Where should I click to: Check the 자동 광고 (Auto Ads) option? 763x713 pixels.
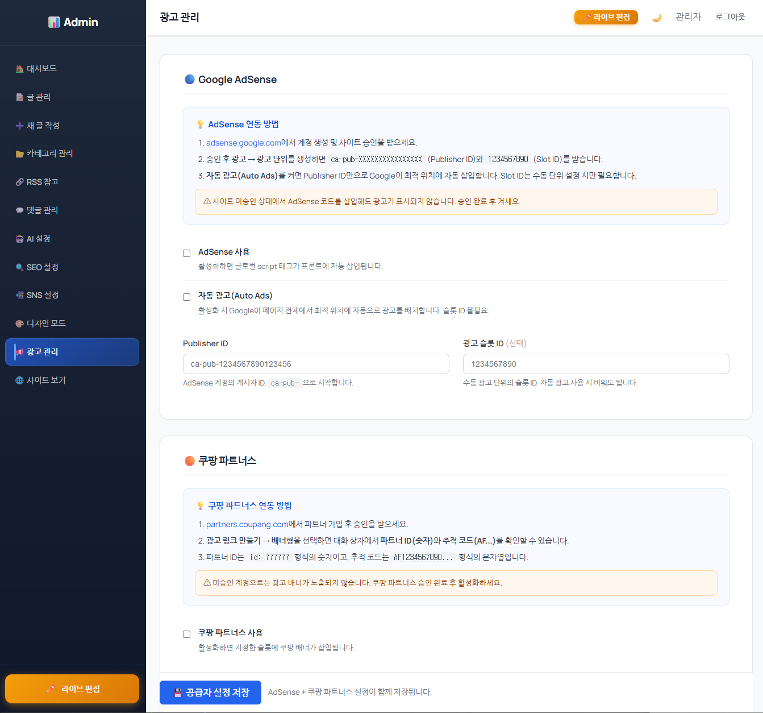[186, 297]
